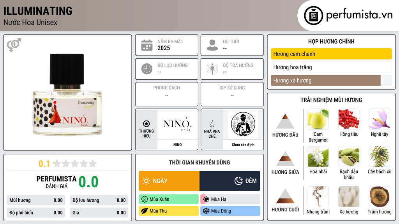399x224 pixels.
Task: Click the star badge icon above Thương hiệu
Action: point(147,124)
